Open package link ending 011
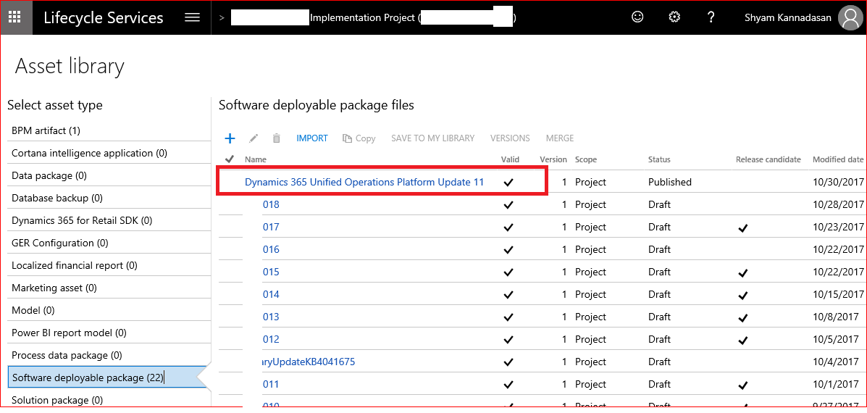The height and width of the screenshot is (413, 867). click(x=271, y=384)
